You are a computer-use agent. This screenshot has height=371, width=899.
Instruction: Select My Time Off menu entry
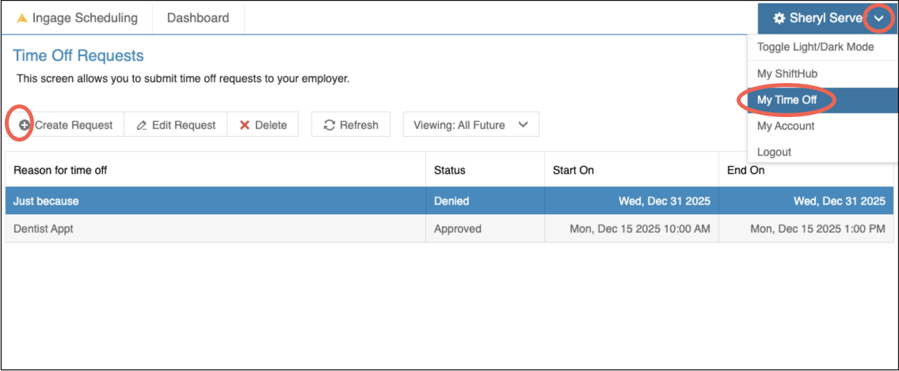click(x=787, y=100)
